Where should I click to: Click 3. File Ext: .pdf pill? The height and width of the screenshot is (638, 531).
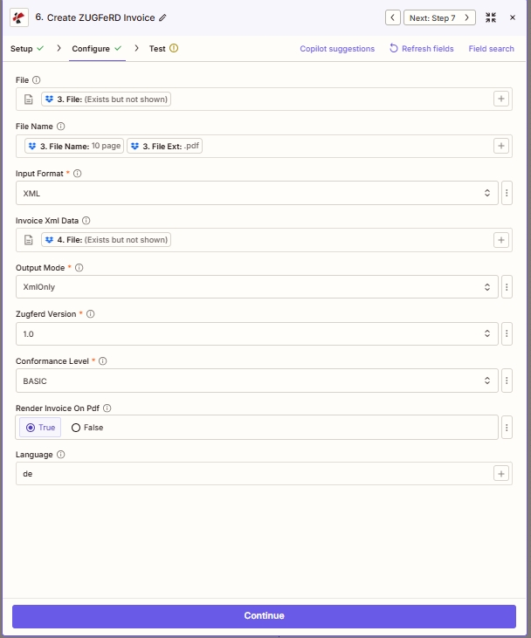[164, 146]
